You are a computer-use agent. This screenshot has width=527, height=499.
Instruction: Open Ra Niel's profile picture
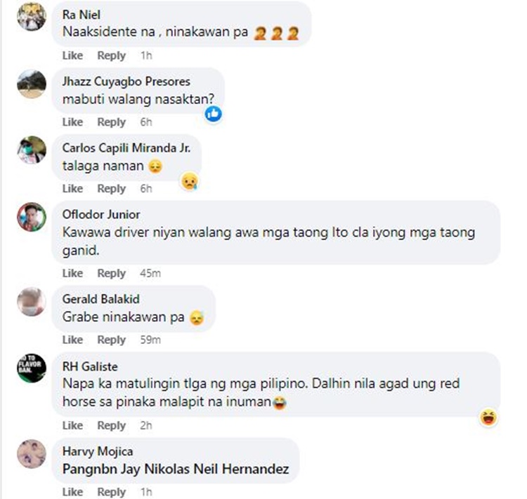pos(32,16)
